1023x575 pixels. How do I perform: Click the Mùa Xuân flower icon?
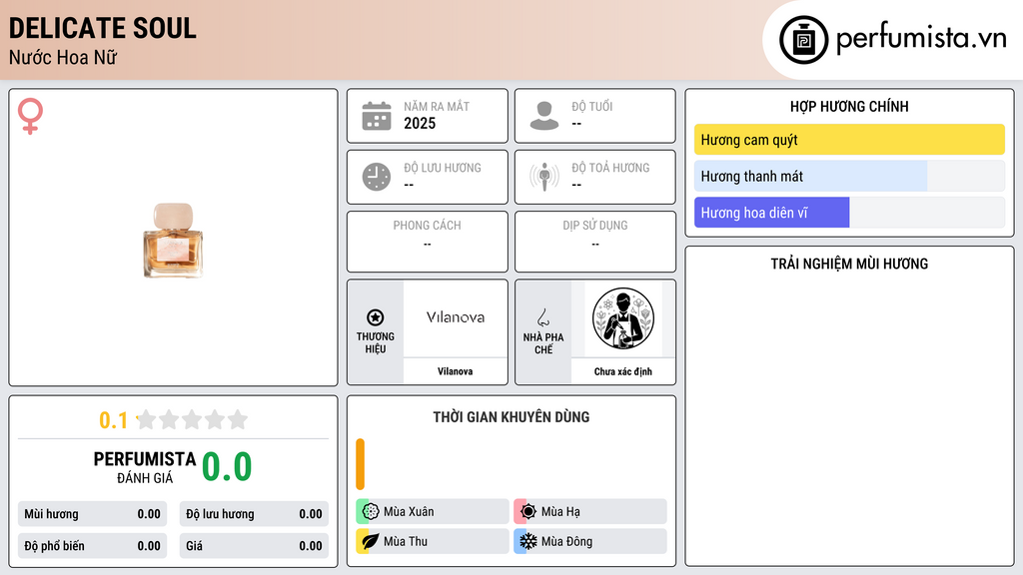pyautogui.click(x=371, y=512)
